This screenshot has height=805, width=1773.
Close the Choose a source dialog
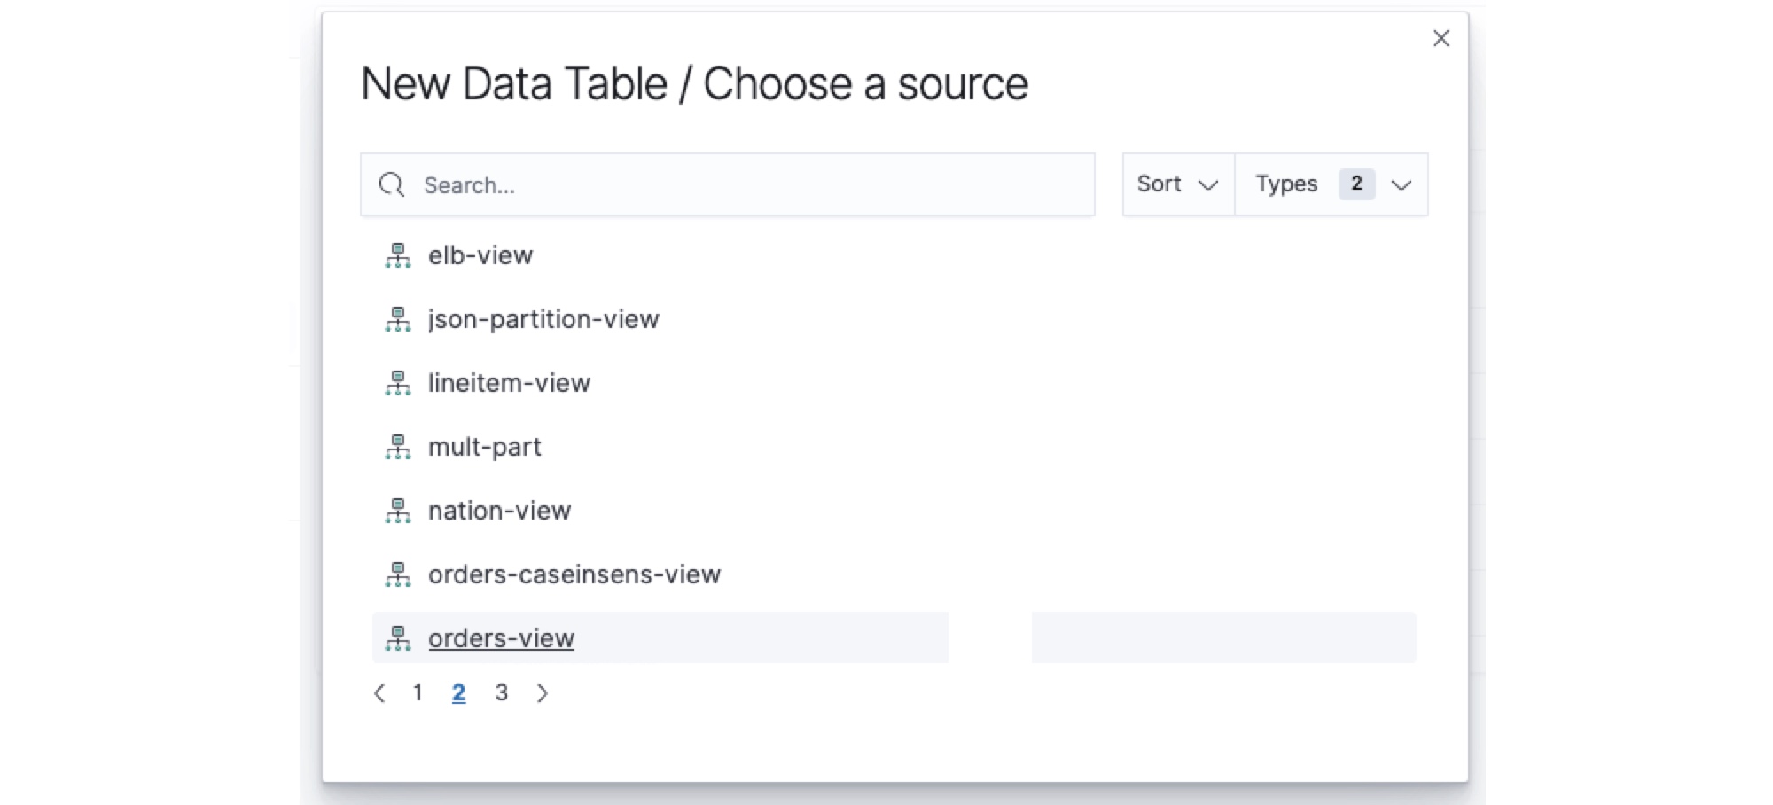[1441, 38]
